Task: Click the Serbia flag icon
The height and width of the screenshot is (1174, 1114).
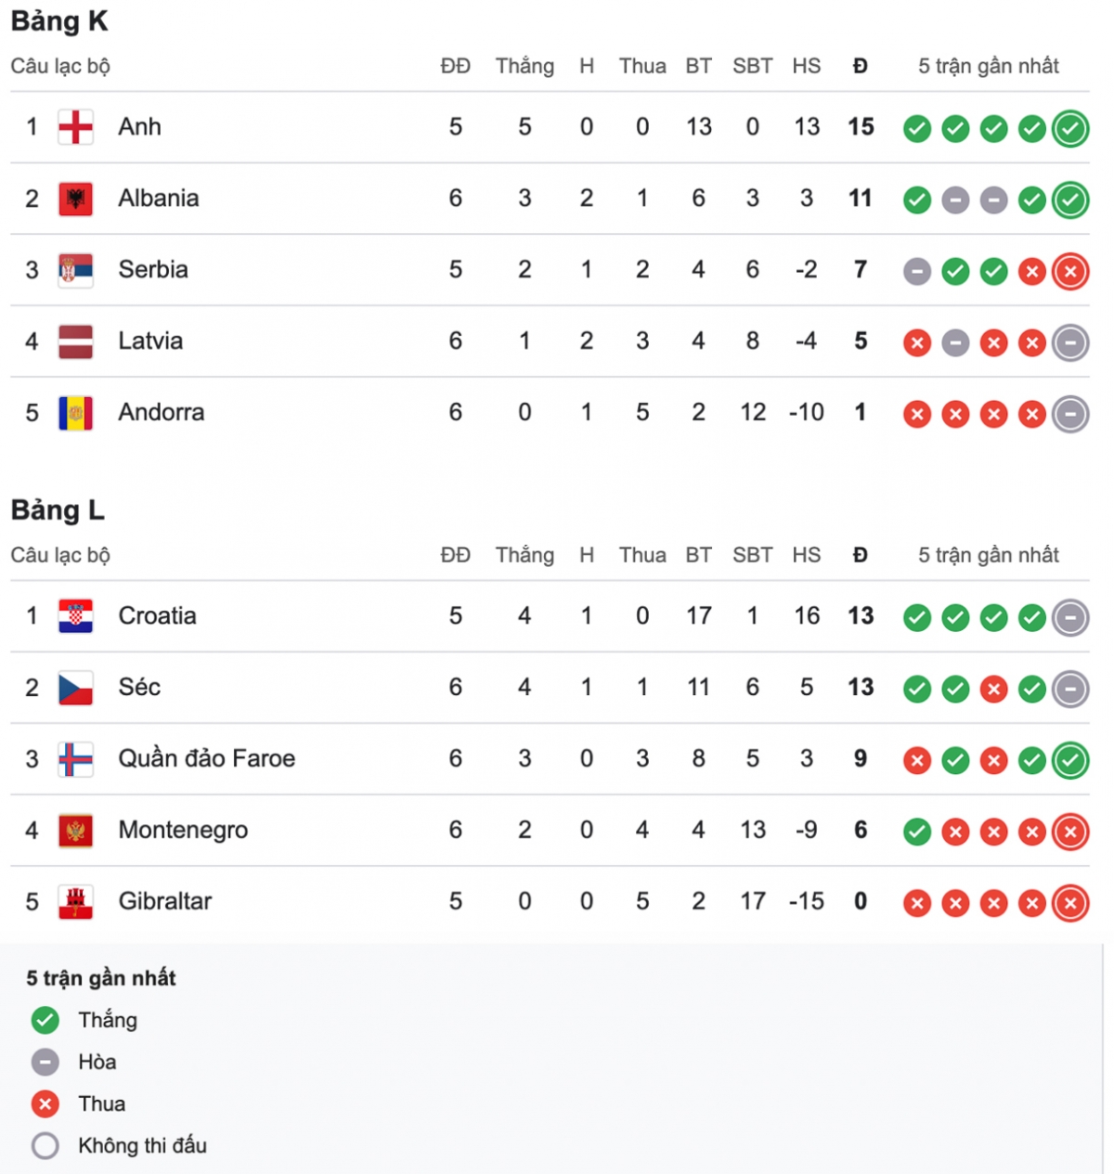Action: coord(75,270)
